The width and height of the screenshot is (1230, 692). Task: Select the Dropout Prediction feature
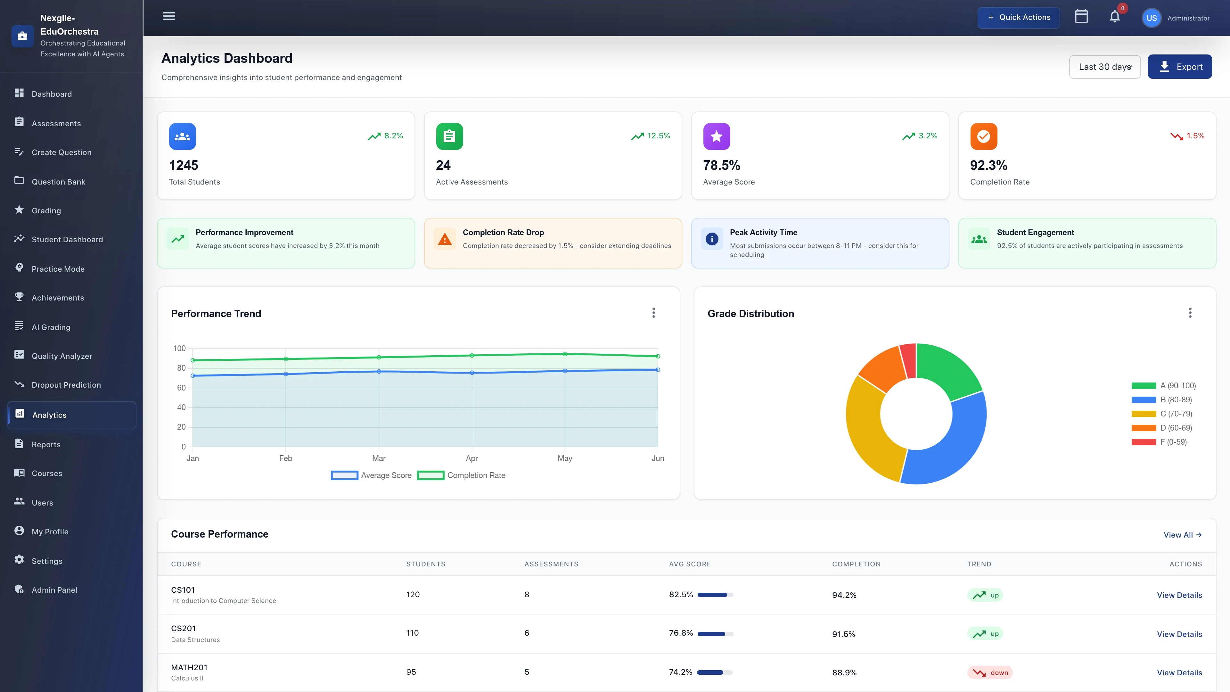point(66,385)
